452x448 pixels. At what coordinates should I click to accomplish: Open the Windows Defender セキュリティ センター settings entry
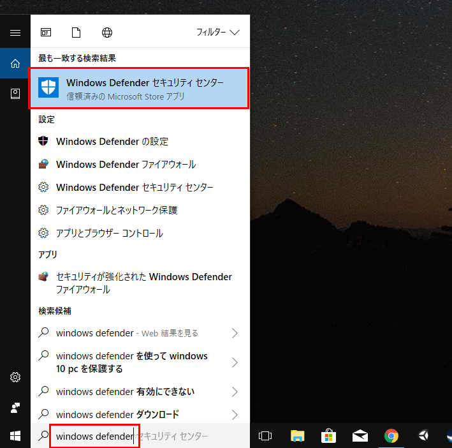pos(139,188)
